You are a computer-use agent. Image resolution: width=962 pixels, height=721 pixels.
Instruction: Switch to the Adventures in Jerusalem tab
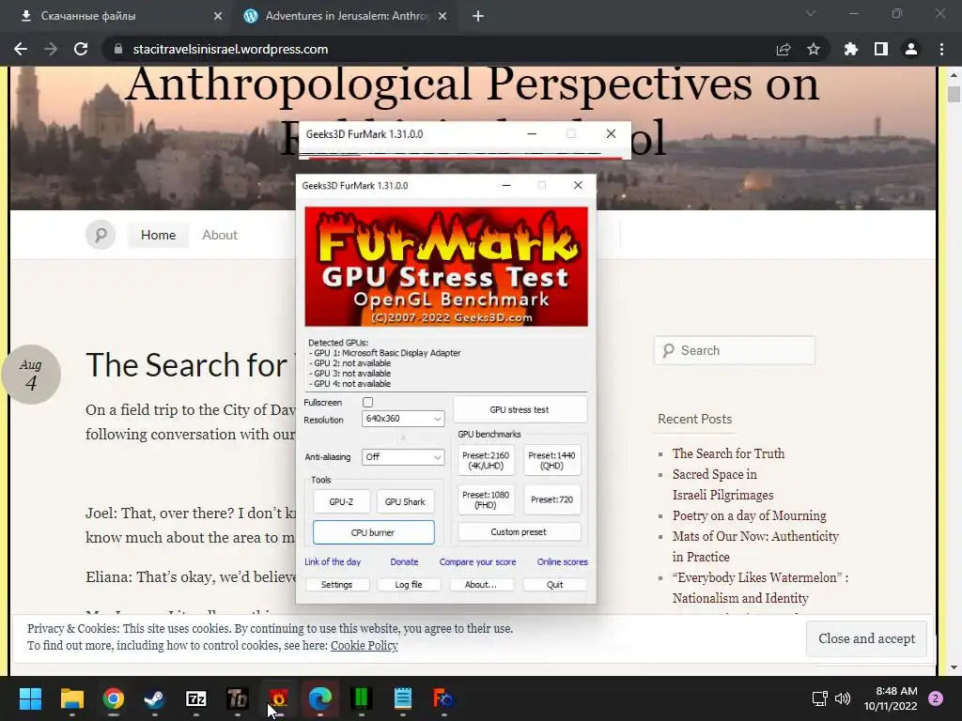(346, 16)
